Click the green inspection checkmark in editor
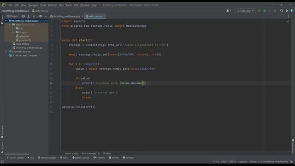Image resolution: width=295 pixels, height=166 pixels. pyautogui.click(x=288, y=21)
